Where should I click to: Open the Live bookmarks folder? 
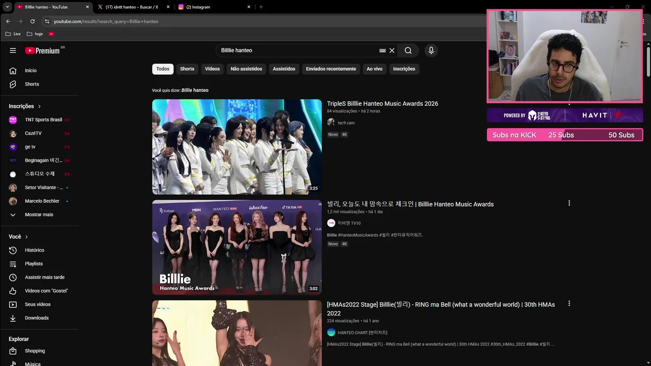(x=13, y=34)
